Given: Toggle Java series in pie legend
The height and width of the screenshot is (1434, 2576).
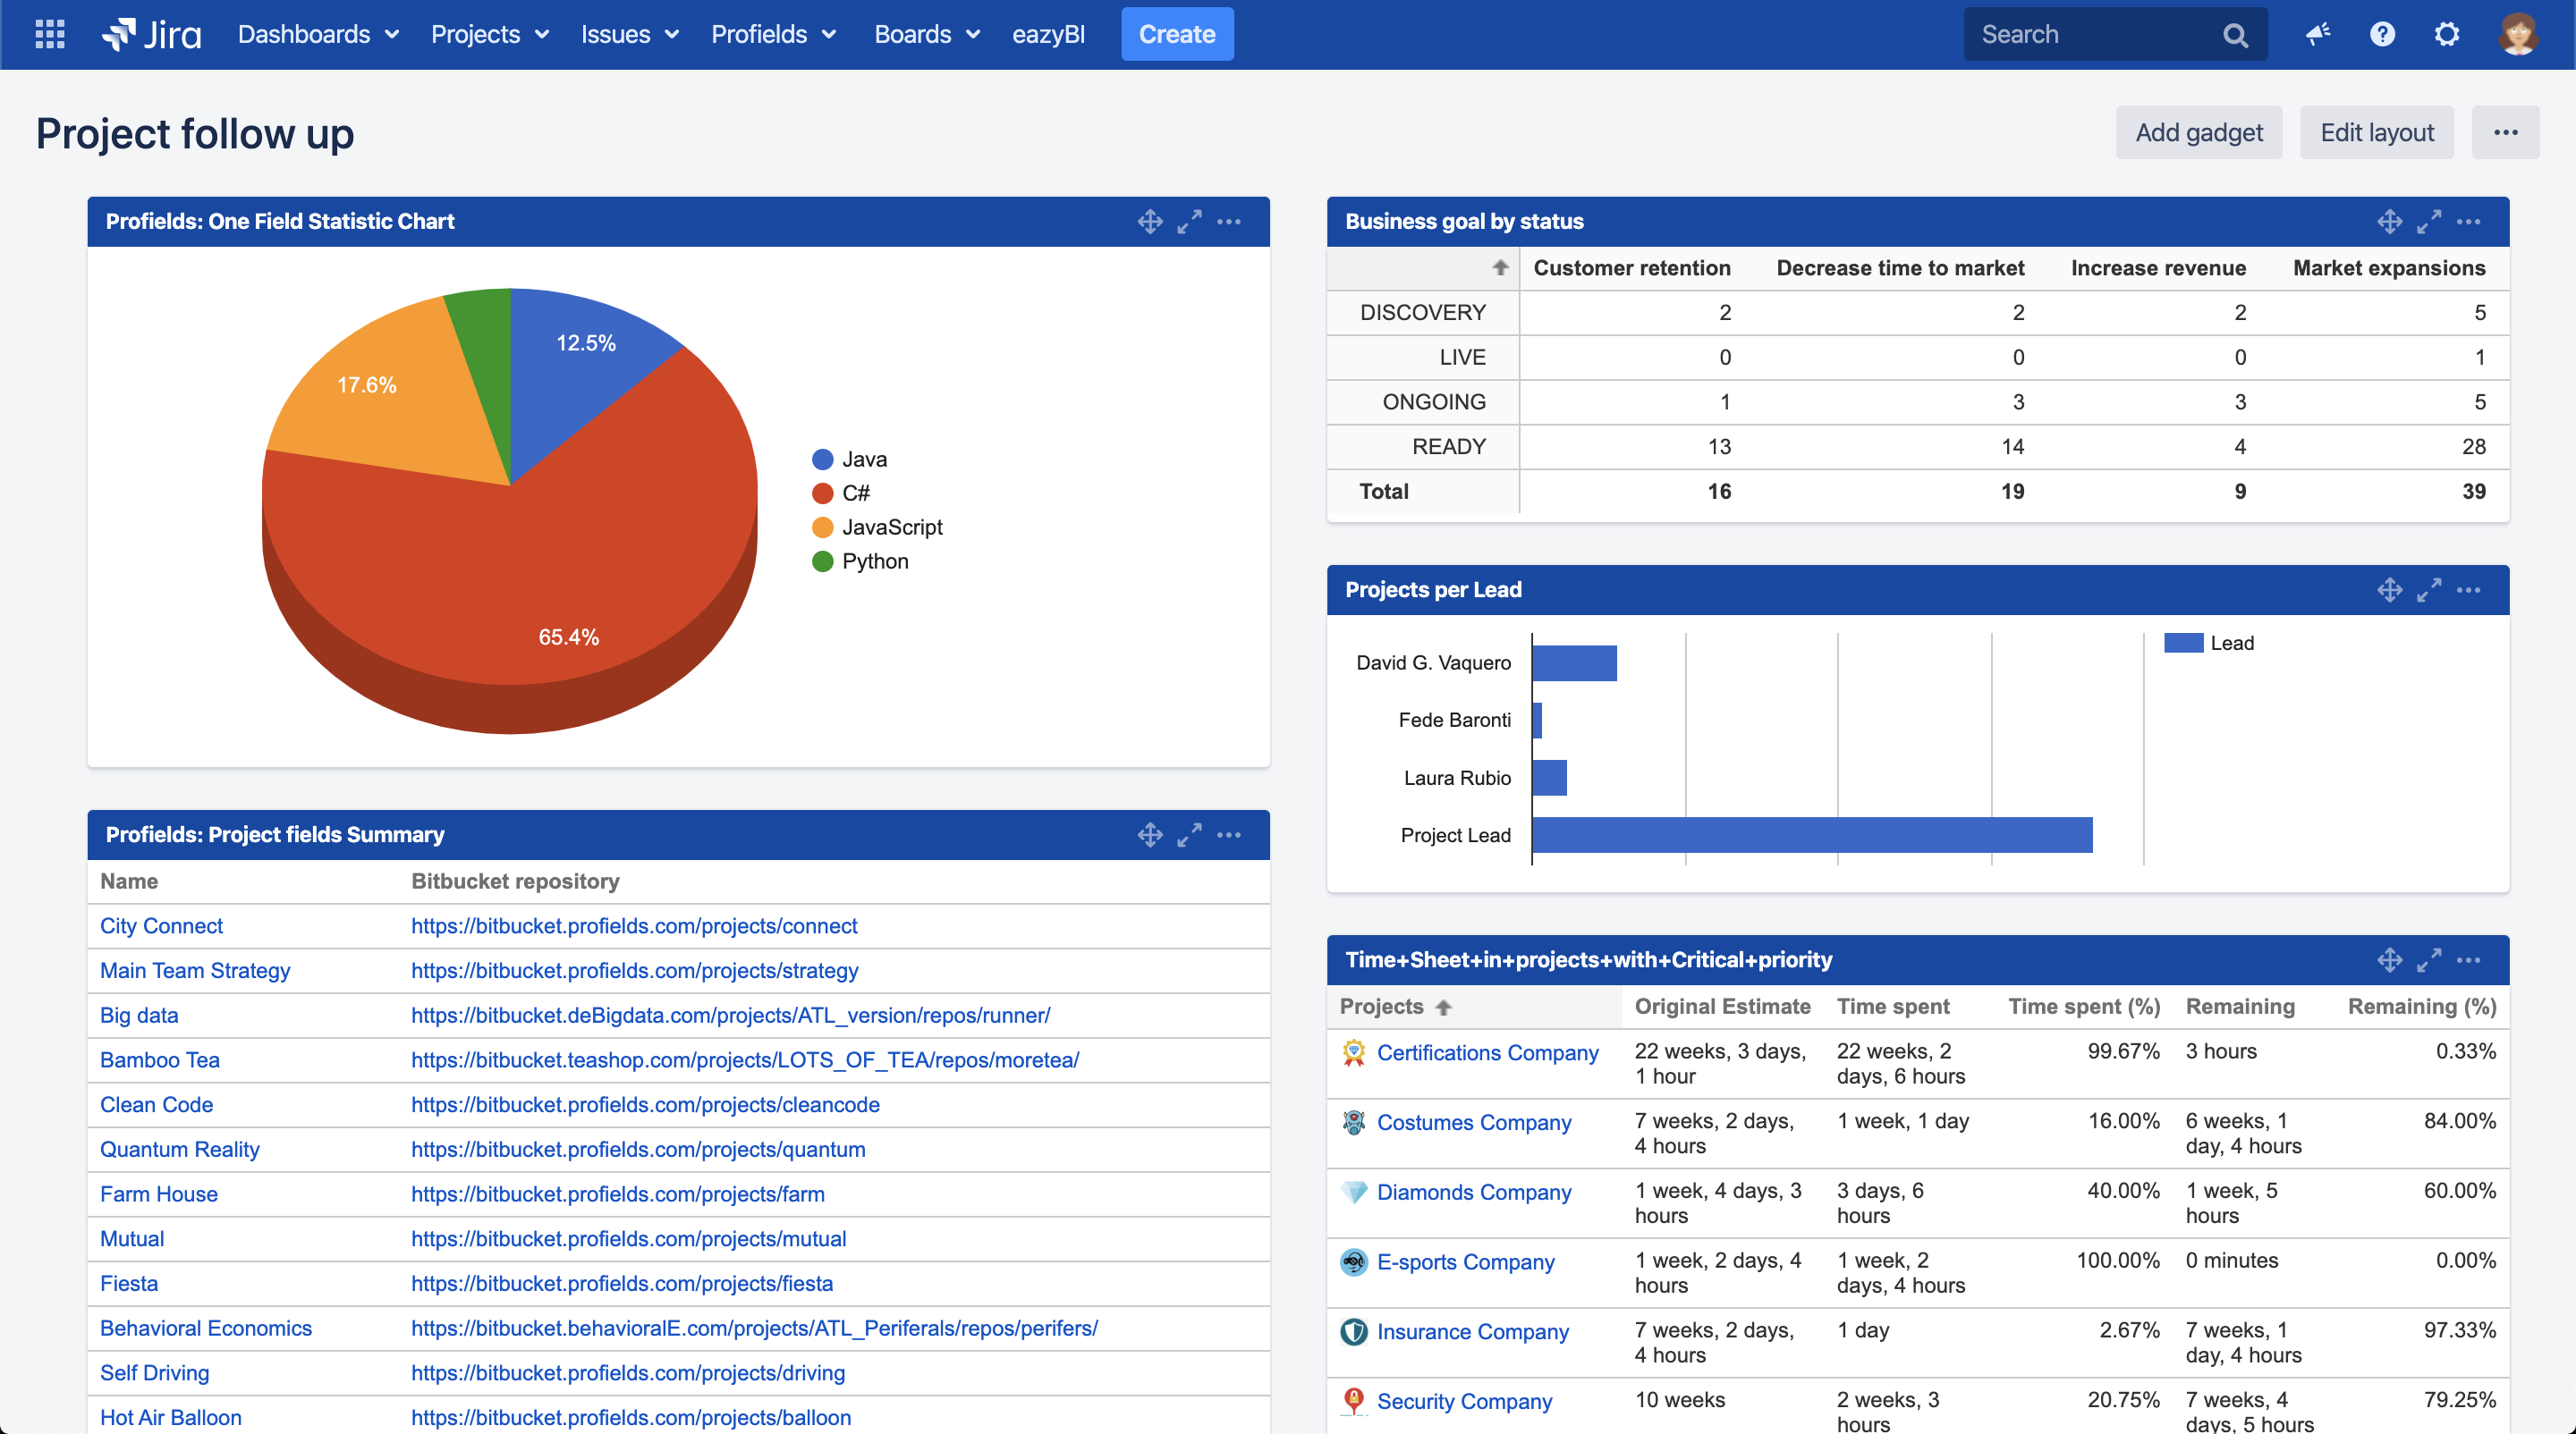Looking at the screenshot, I should pyautogui.click(x=850, y=459).
